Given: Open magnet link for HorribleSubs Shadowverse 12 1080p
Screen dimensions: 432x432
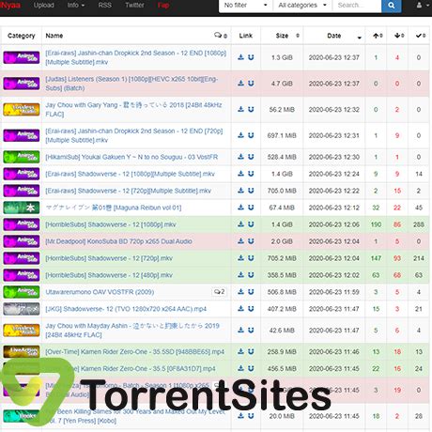Looking at the screenshot, I should click(251, 224).
